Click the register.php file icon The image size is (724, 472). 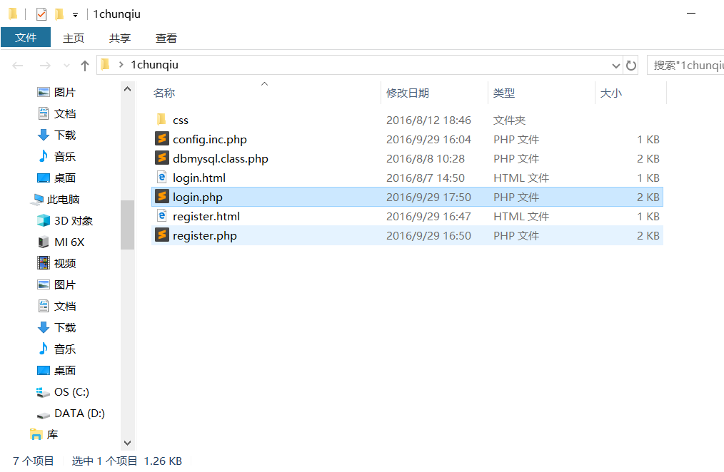pos(161,235)
